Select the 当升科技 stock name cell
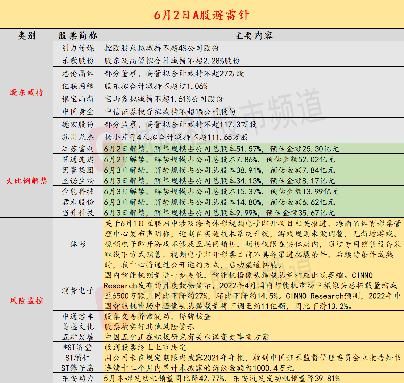The image size is (404, 383). point(78,213)
